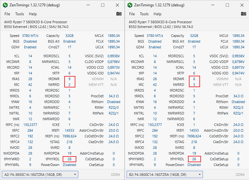
Task: Click FCLK value 1890.34 in right window
Action: click(x=239, y=41)
